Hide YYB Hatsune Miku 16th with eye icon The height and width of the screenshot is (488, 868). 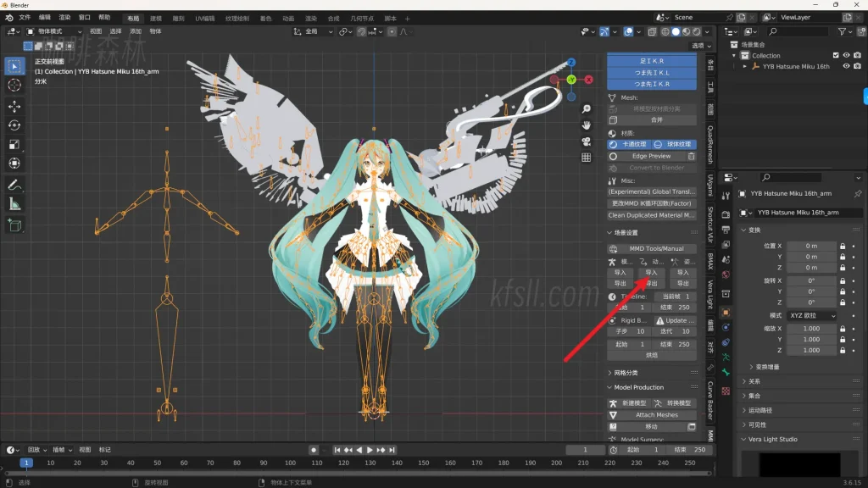coord(846,66)
